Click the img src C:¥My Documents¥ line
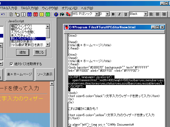Image resolution: width=170 pixels, height=127 pixels. 101,125
